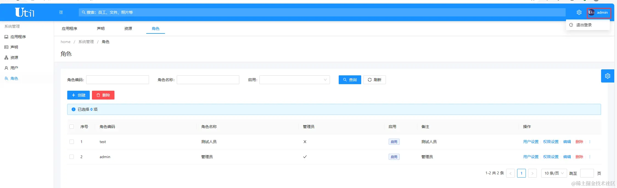The image size is (617, 188).
Task: Go to next page arrow
Action: [x=532, y=173]
